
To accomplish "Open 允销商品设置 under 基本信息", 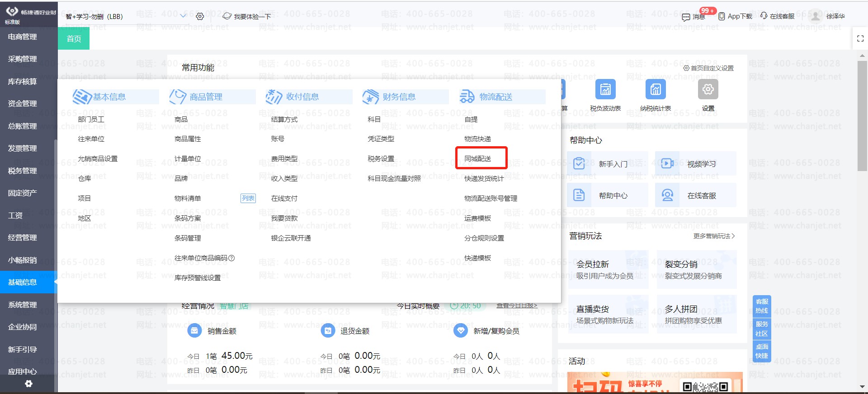I will (98, 159).
